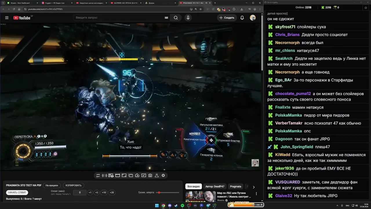
Task: Switch to the Д(ы)ра tab
Action: click(x=160, y=3)
